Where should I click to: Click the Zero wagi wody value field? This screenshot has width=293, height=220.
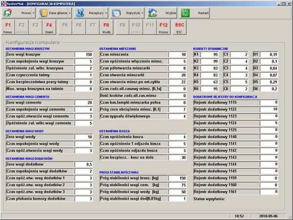84,137
